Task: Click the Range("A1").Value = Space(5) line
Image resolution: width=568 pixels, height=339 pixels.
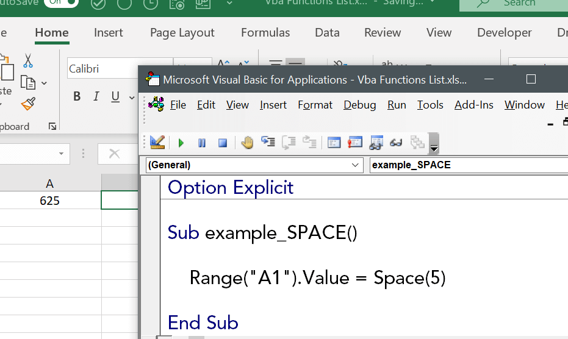Action: 317,278
